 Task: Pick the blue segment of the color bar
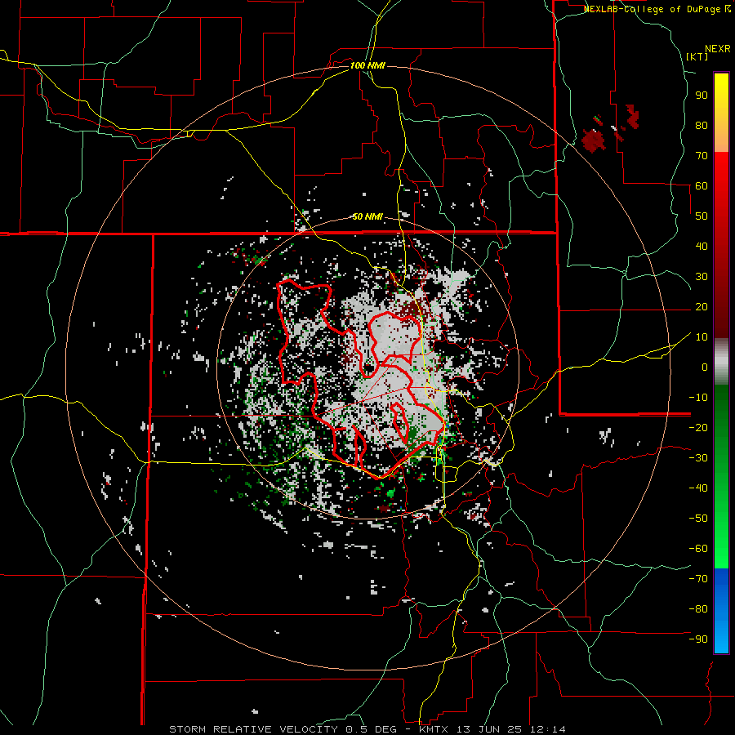pyautogui.click(x=721, y=611)
